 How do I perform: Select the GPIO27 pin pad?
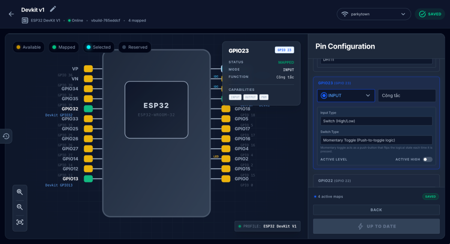coord(88,149)
